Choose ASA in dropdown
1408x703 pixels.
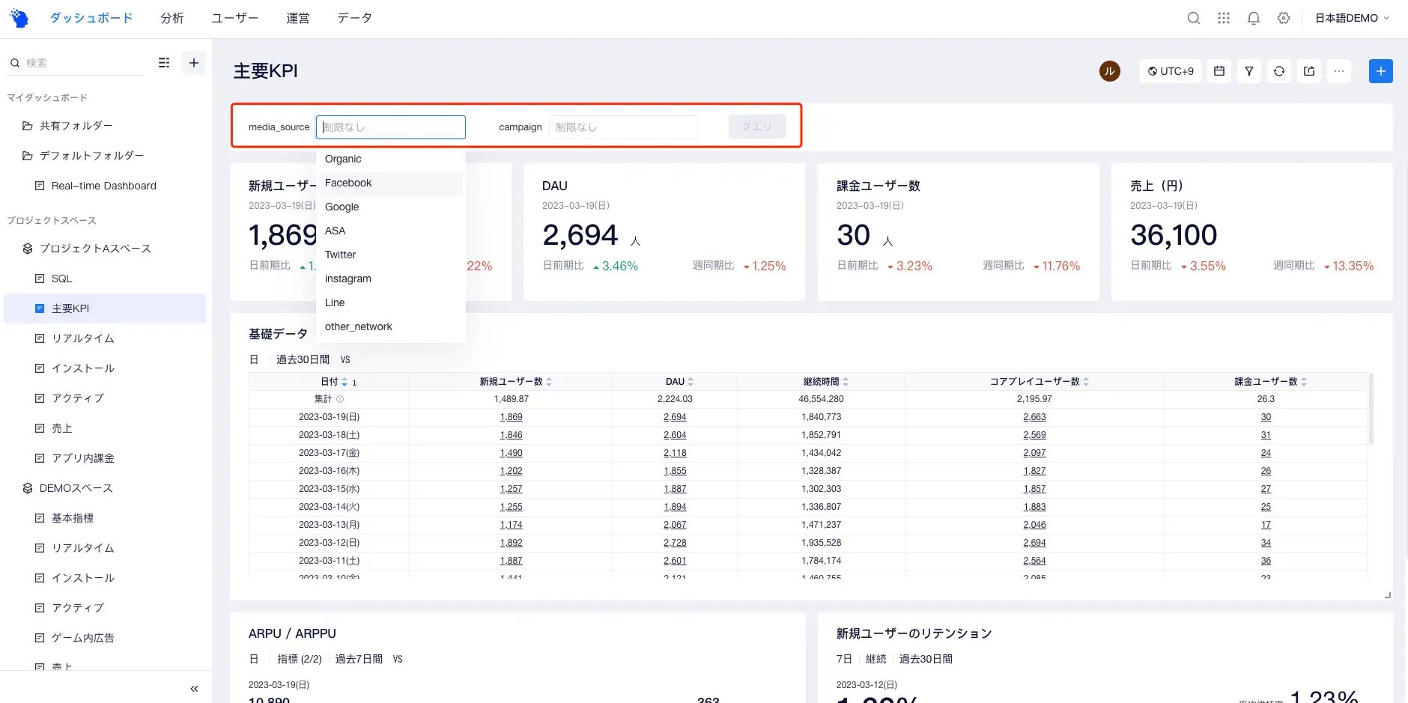pyautogui.click(x=391, y=231)
